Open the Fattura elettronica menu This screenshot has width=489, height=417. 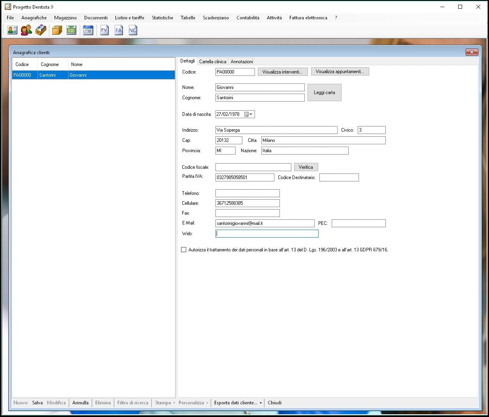point(308,18)
